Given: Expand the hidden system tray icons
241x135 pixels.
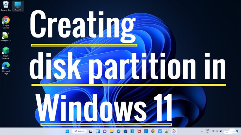Looking at the screenshot, I should [202, 131].
